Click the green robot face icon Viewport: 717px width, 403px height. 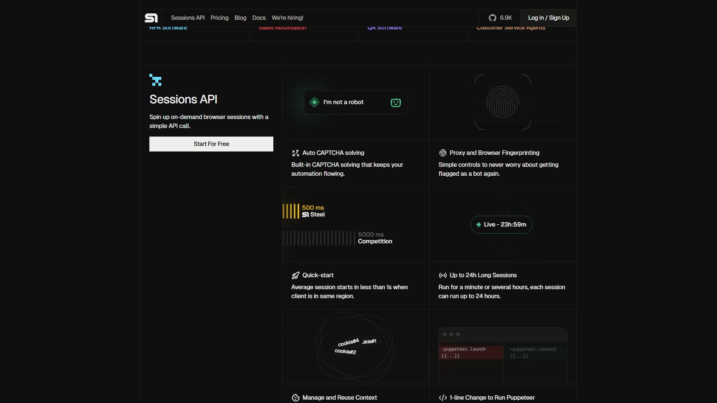tap(396, 102)
